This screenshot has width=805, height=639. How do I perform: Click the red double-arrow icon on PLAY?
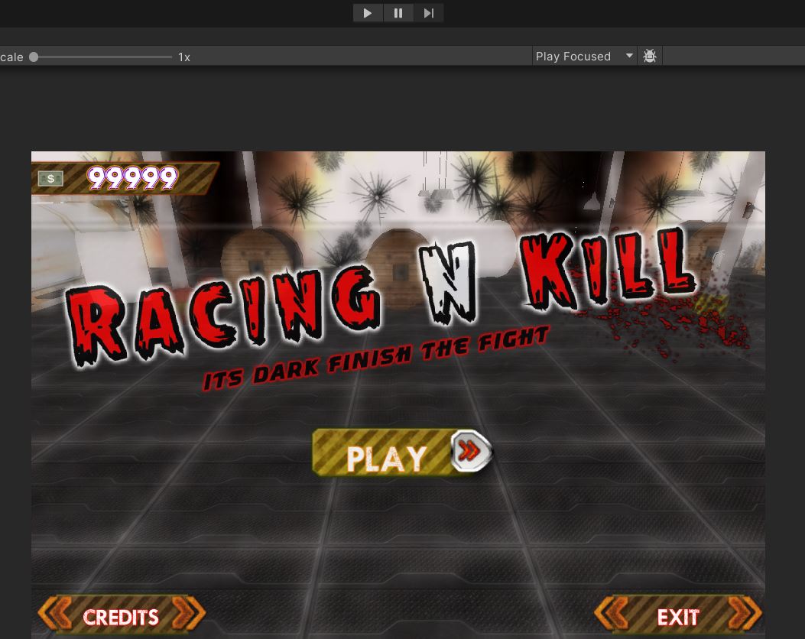coord(470,452)
